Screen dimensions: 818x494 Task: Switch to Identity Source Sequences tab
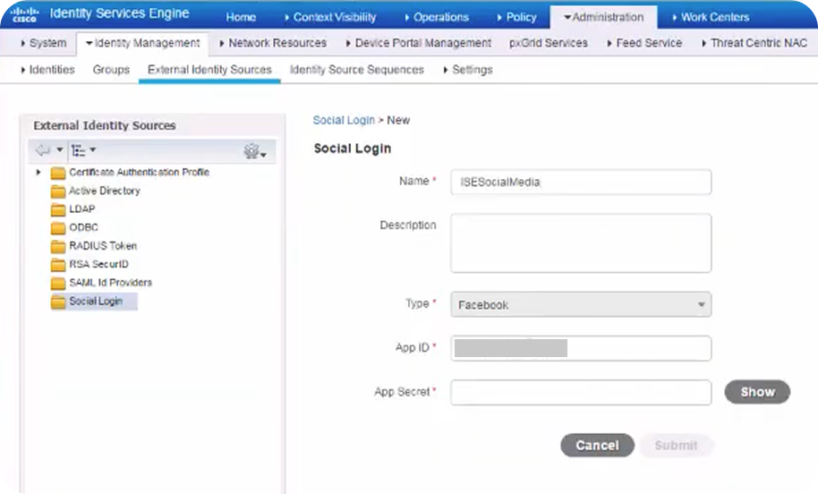357,70
